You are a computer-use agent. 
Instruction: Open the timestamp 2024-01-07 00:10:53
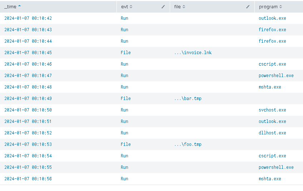point(28,144)
